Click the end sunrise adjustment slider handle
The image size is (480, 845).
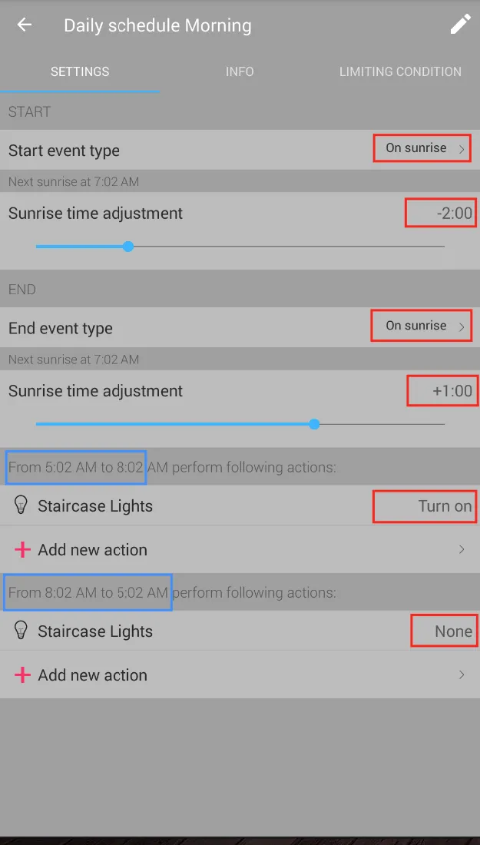(x=314, y=424)
